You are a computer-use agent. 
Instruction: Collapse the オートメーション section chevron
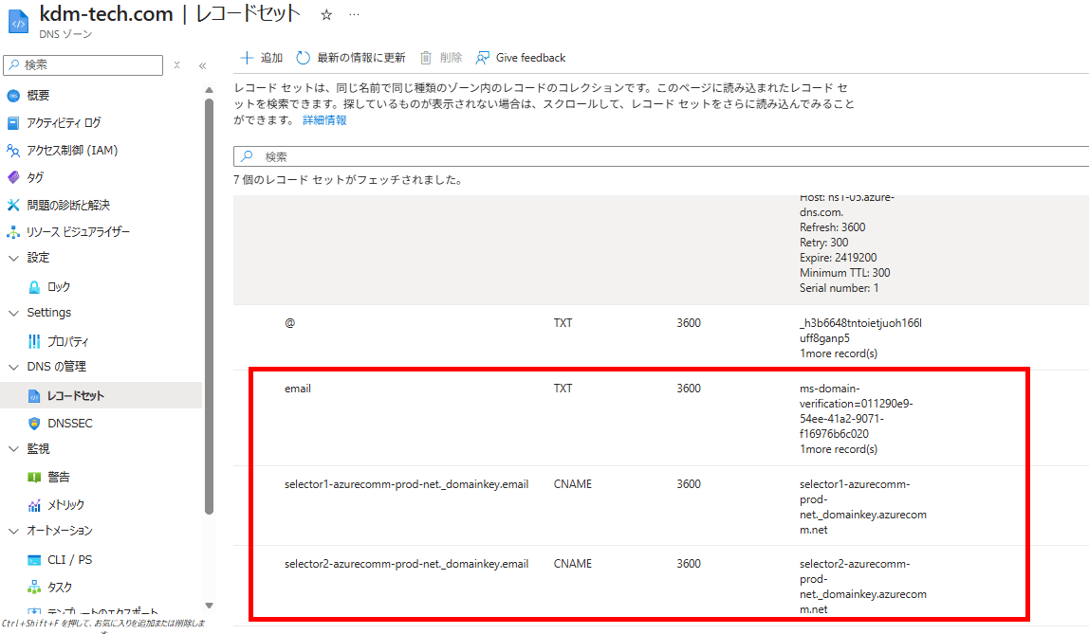click(13, 531)
